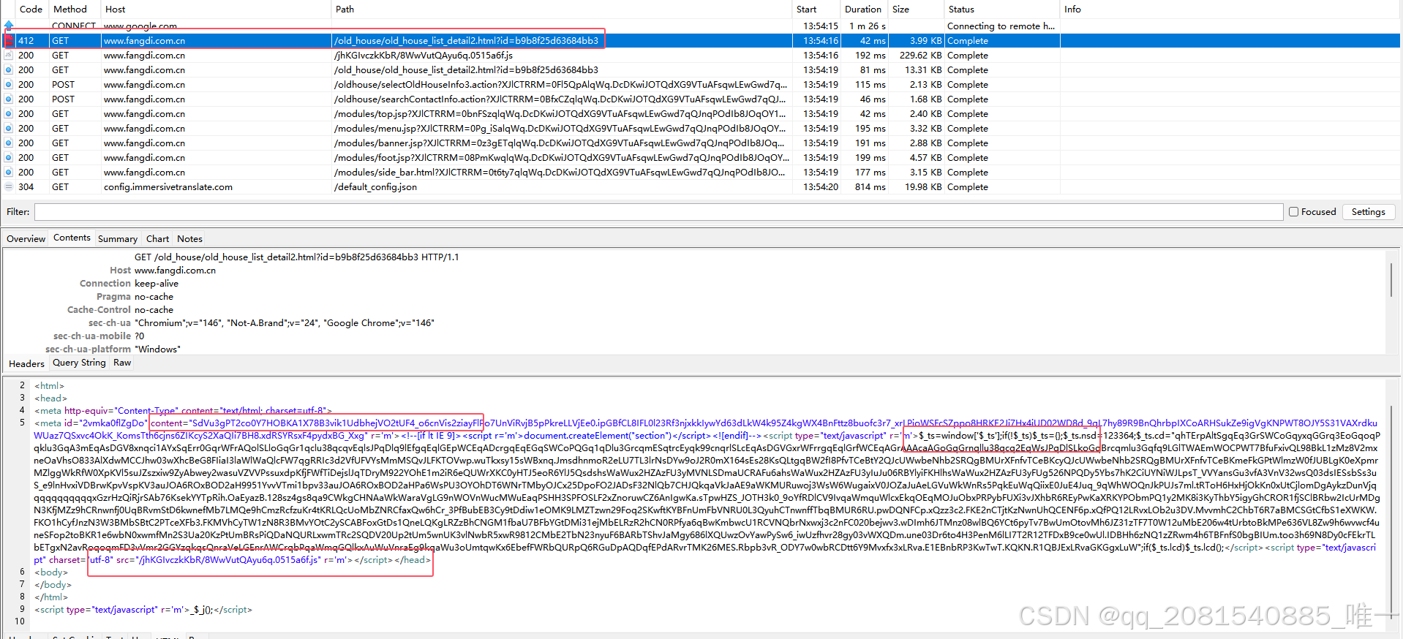Show the Chart tab
The width and height of the screenshot is (1403, 639).
tap(157, 239)
